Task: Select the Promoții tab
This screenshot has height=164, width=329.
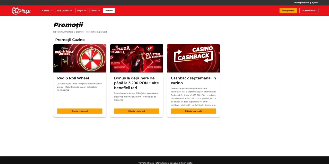Action: [x=109, y=11]
